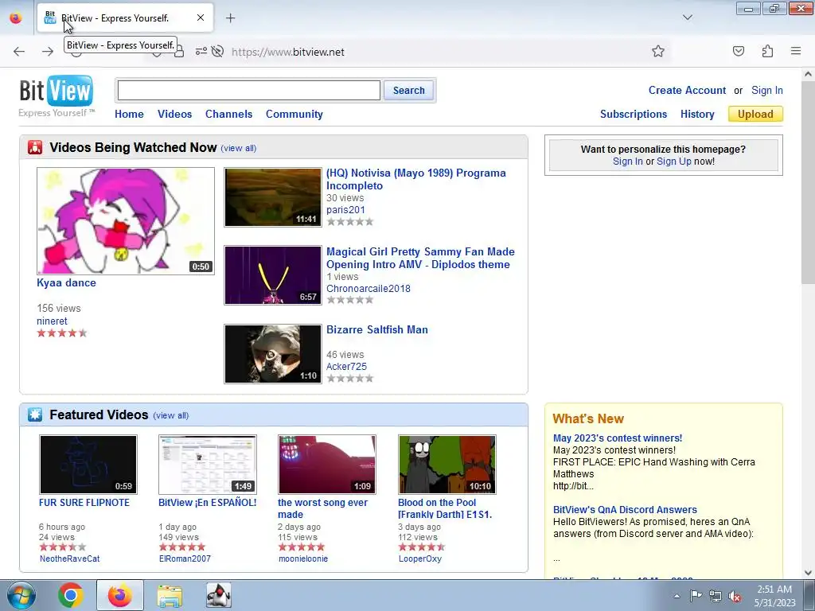Click Sign Up in the personalize box
The width and height of the screenshot is (815, 611).
click(x=673, y=161)
